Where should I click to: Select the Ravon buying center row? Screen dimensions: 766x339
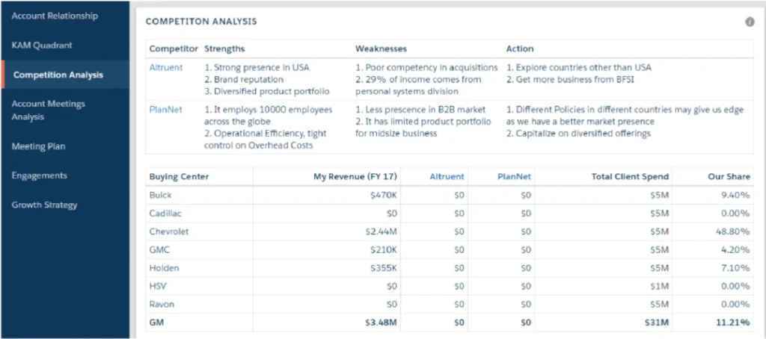(450, 304)
